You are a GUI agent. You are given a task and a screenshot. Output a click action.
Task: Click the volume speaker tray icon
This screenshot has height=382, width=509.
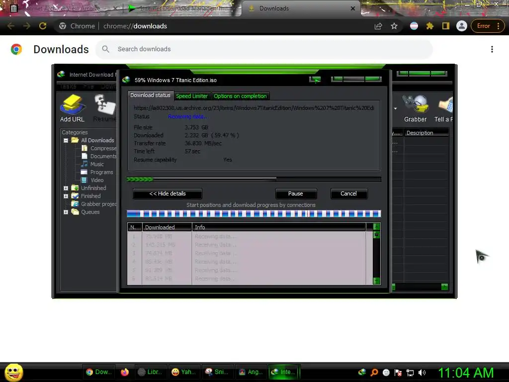click(x=422, y=373)
